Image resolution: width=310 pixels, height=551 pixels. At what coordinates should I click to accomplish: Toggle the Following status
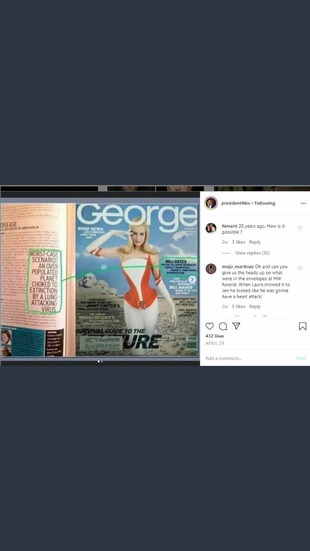pyautogui.click(x=265, y=203)
